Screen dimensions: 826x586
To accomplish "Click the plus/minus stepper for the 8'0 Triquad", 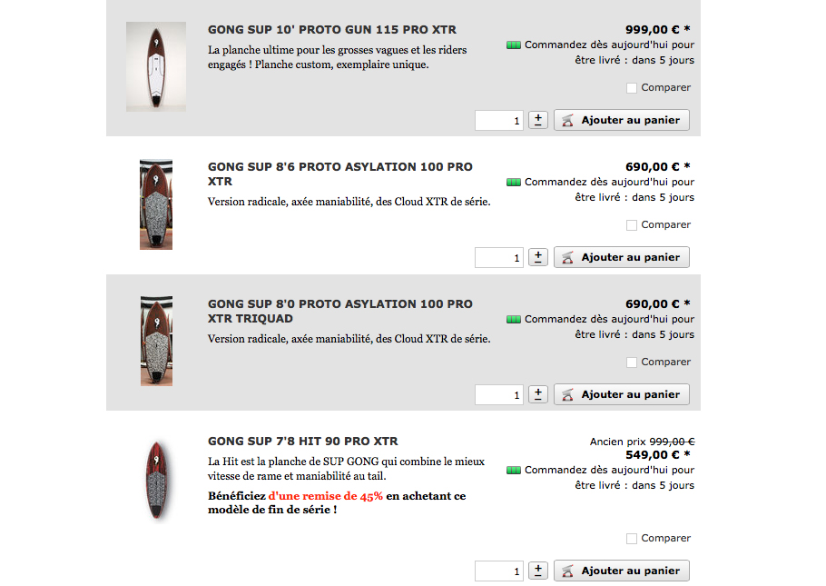I will pos(538,394).
